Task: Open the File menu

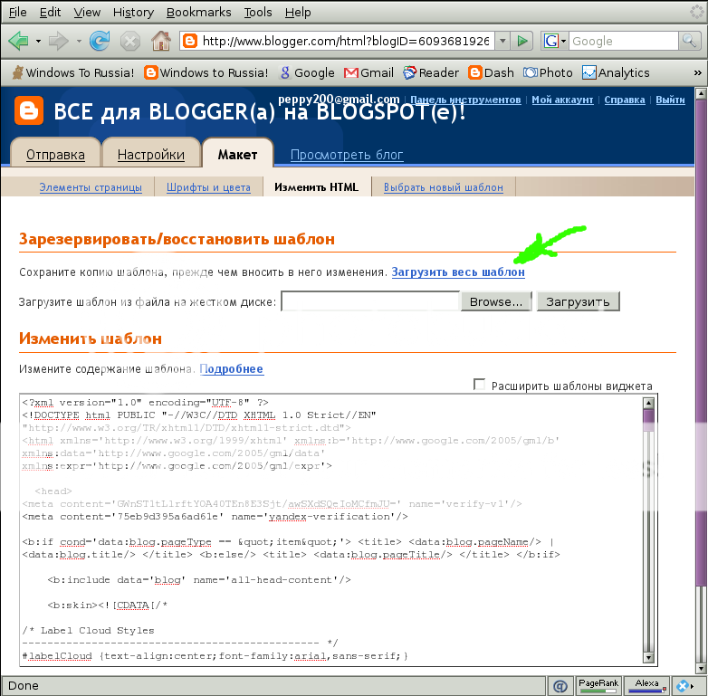Action: 17,12
